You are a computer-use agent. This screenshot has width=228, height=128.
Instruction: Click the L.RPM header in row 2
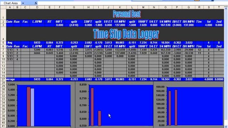coord(37,22)
